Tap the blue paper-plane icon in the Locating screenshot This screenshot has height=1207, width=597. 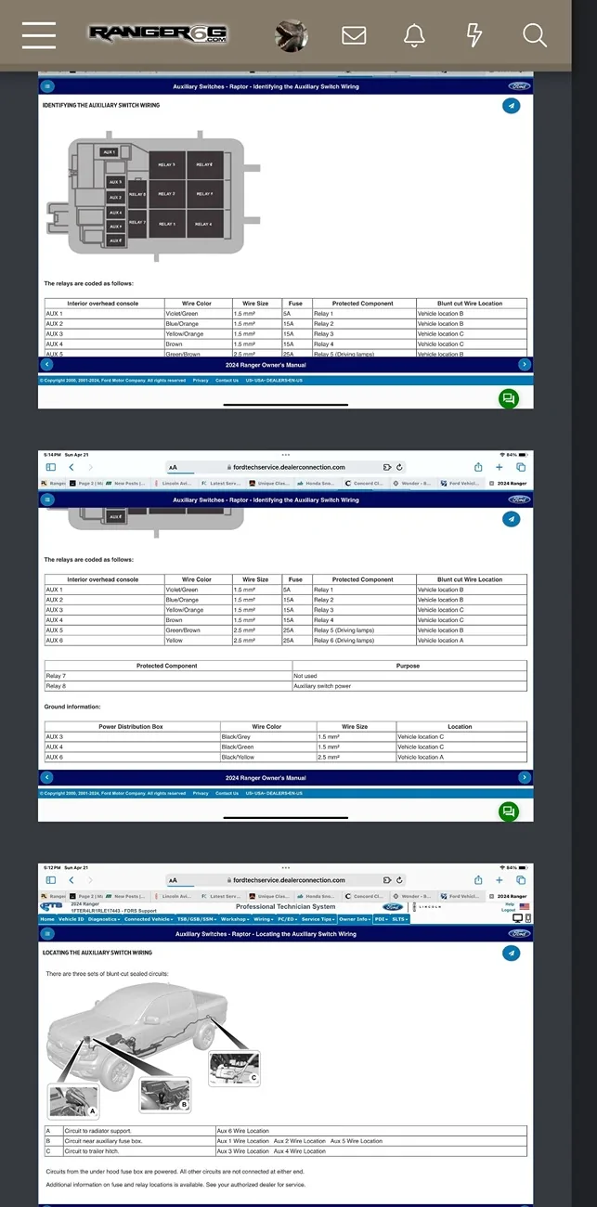[x=511, y=953]
